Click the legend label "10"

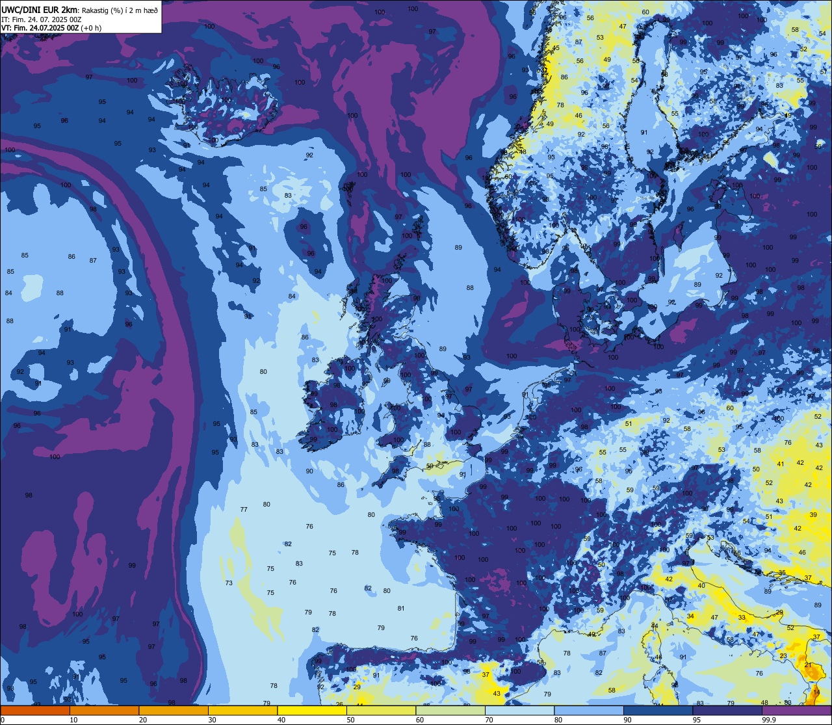(73, 720)
